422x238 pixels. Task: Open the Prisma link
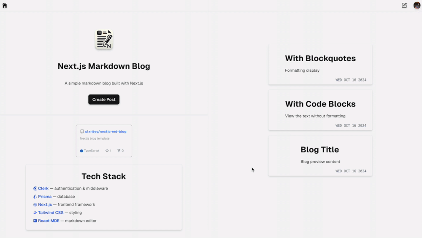point(45,197)
